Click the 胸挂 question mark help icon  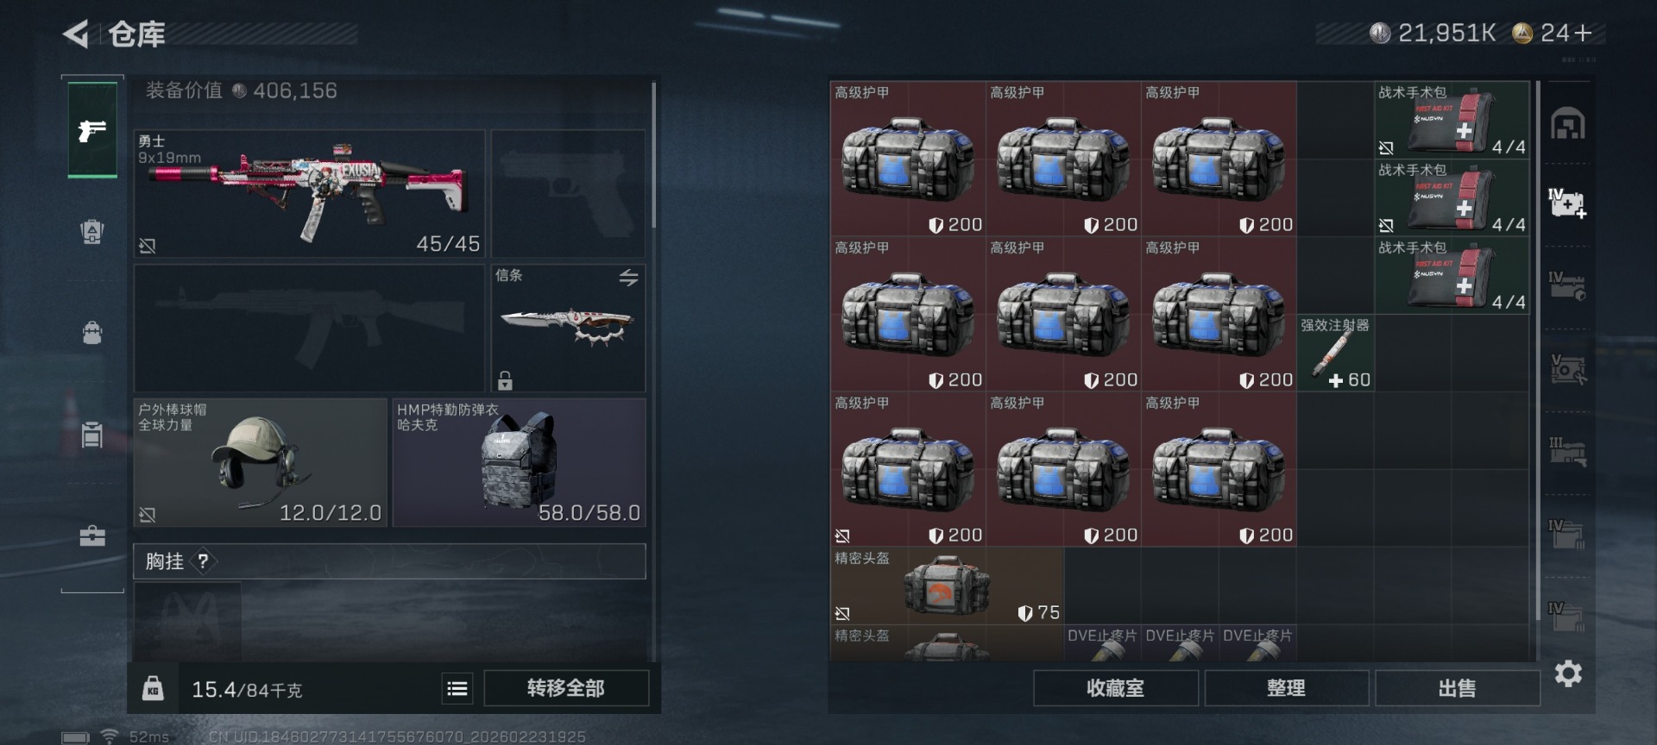203,561
